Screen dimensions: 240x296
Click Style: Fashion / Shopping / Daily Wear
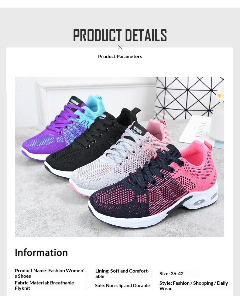(194, 286)
